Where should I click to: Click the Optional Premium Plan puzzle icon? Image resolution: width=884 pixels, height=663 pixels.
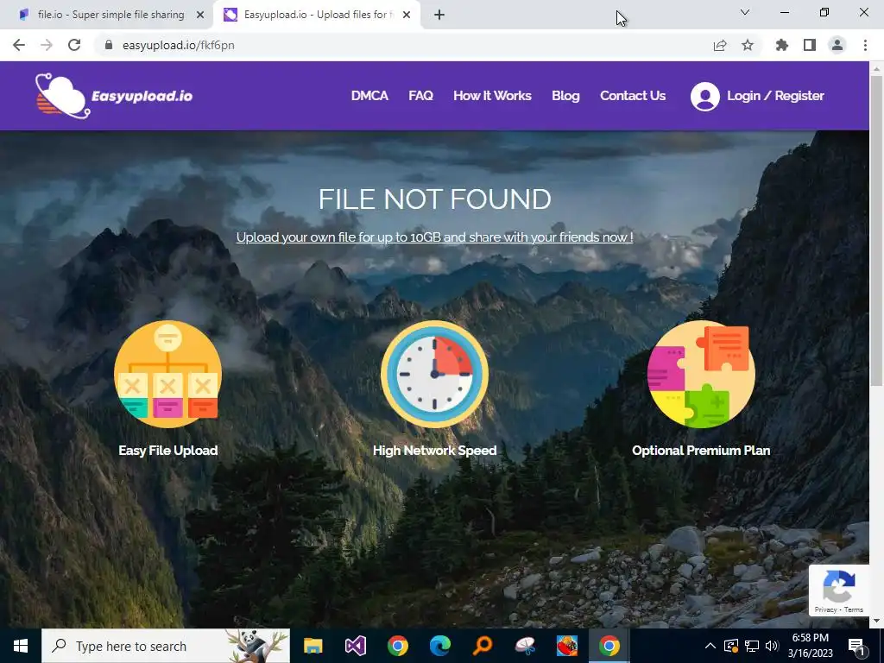point(701,375)
